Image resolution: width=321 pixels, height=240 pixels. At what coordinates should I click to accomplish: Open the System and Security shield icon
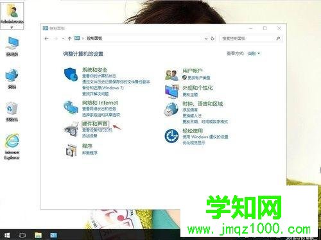pyautogui.click(x=71, y=74)
